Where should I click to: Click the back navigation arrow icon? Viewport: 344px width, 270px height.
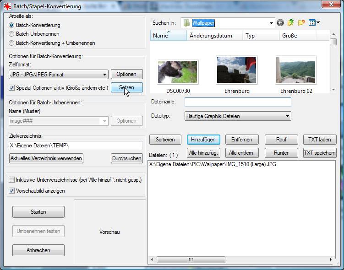[280, 22]
